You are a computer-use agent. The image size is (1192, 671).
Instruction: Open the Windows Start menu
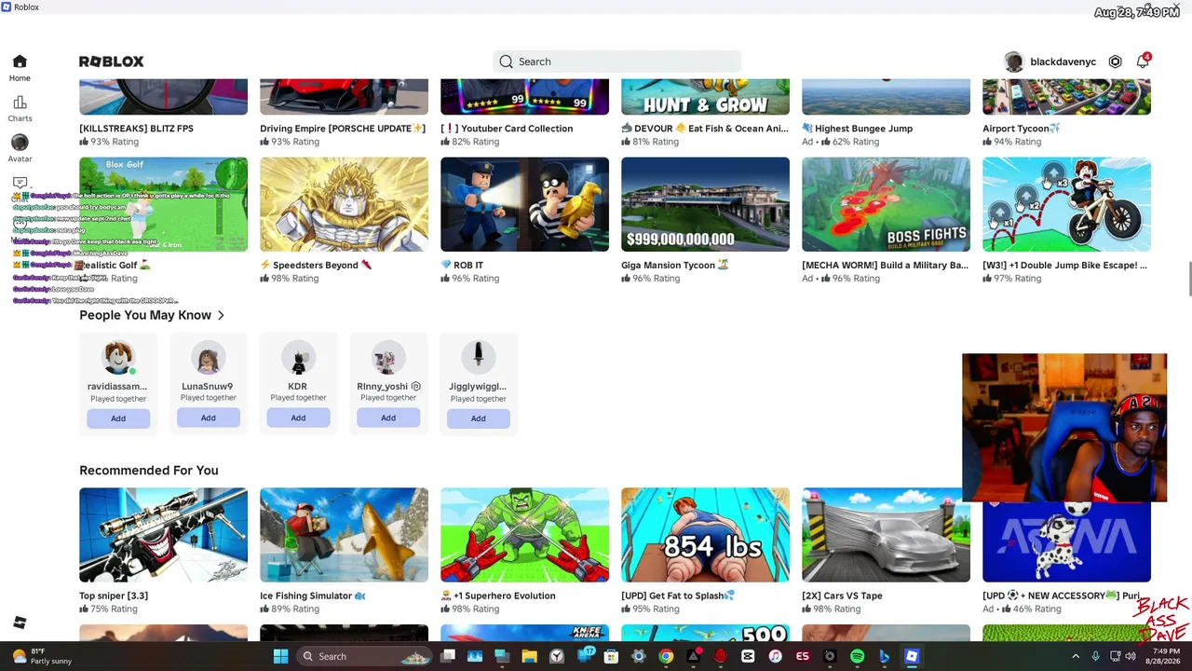(x=280, y=657)
